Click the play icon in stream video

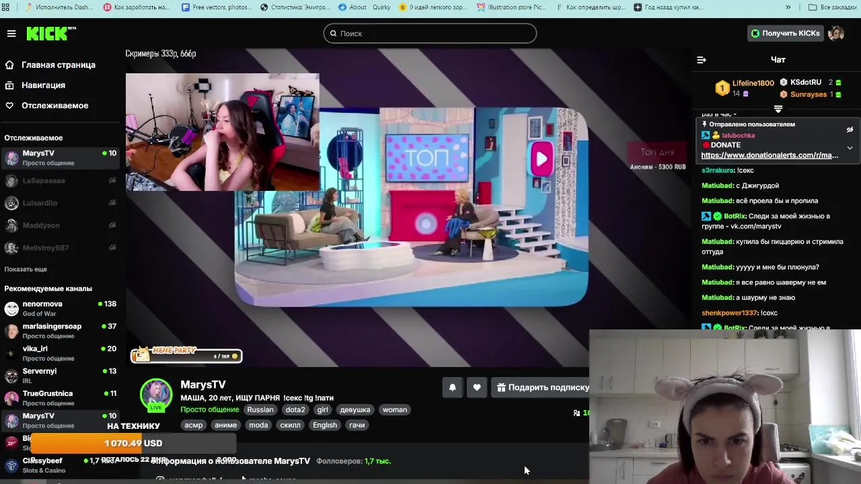(x=542, y=159)
